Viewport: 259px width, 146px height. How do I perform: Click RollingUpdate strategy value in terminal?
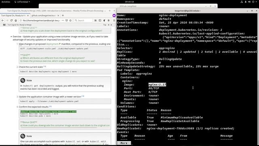(x=170, y=59)
